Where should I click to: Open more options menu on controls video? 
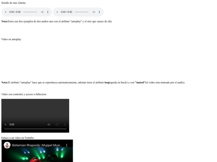65,124
